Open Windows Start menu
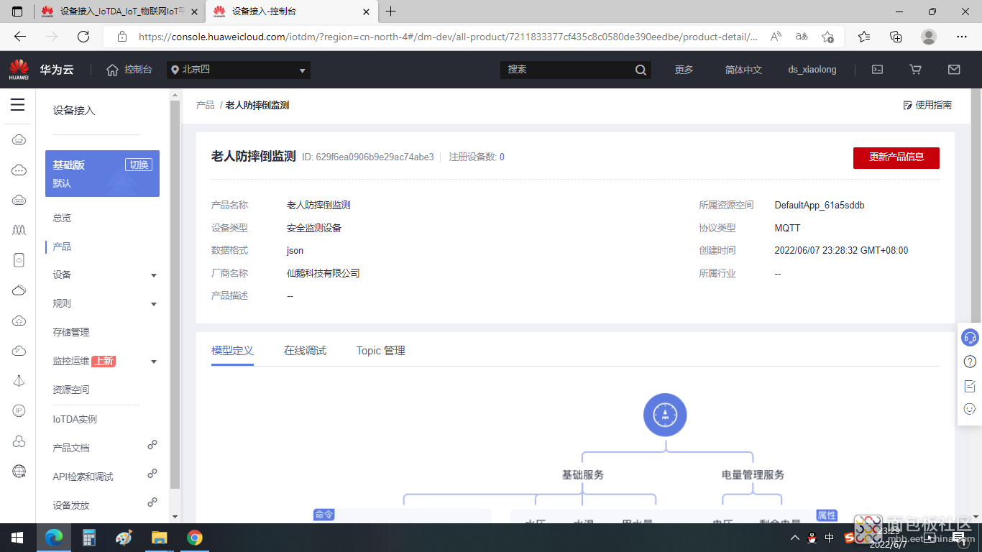The width and height of the screenshot is (982, 552). point(17,538)
